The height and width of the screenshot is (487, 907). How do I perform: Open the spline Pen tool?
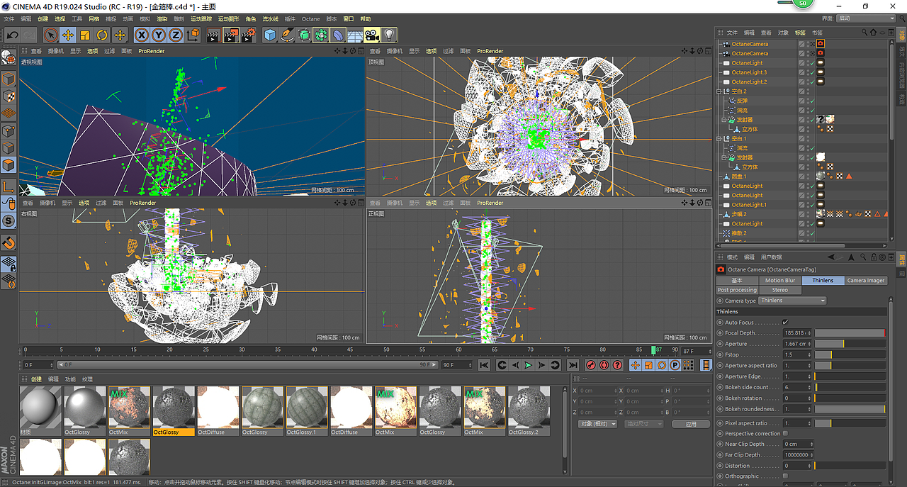287,35
